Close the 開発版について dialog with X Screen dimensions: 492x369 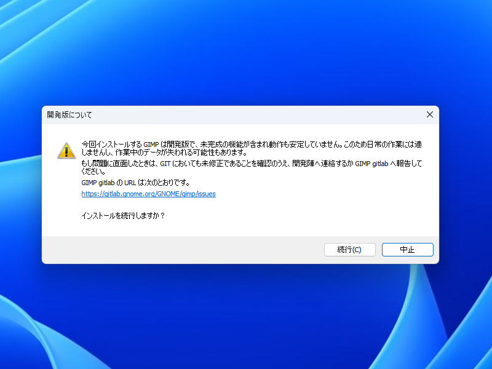pyautogui.click(x=429, y=114)
